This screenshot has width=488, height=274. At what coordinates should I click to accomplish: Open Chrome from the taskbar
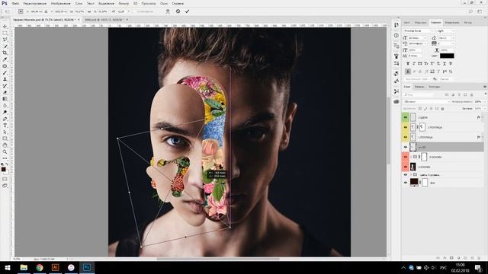40,267
